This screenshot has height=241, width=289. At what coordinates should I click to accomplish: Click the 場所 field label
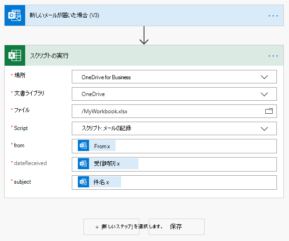(20, 76)
